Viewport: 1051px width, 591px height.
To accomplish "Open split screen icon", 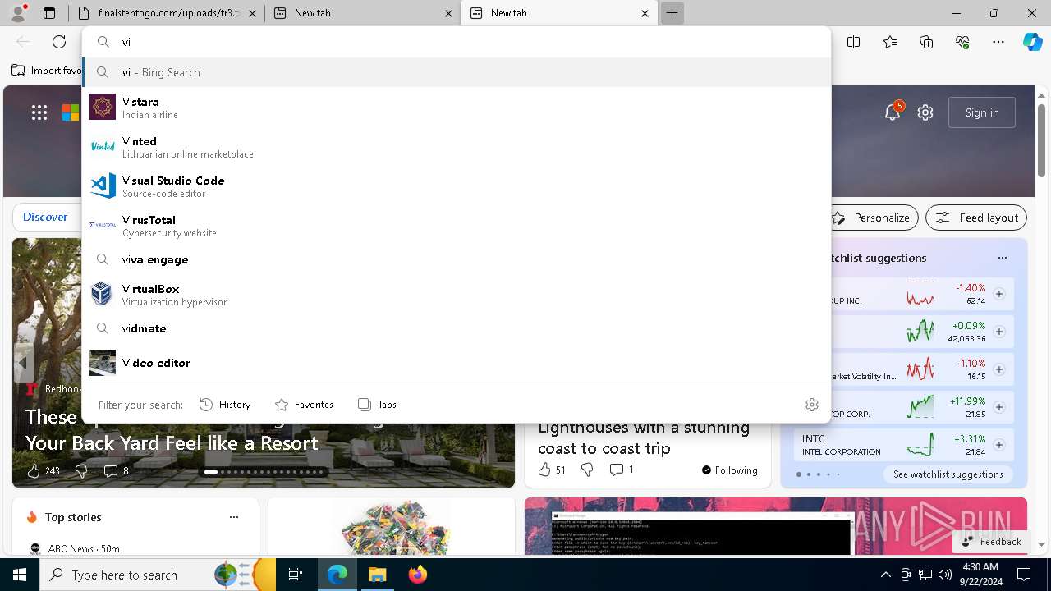I will coord(854,42).
